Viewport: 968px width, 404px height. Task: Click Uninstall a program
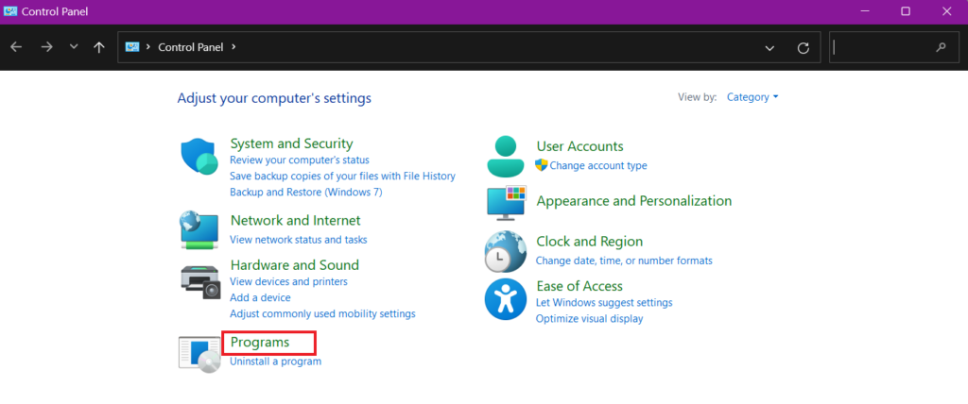click(x=275, y=362)
